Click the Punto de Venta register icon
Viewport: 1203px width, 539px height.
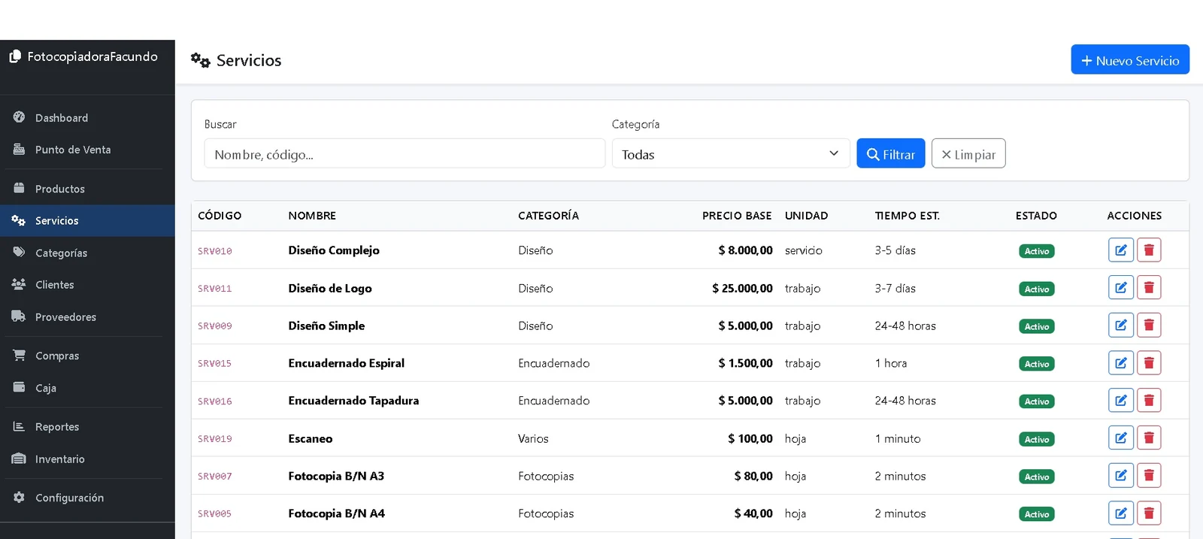pyautogui.click(x=19, y=149)
